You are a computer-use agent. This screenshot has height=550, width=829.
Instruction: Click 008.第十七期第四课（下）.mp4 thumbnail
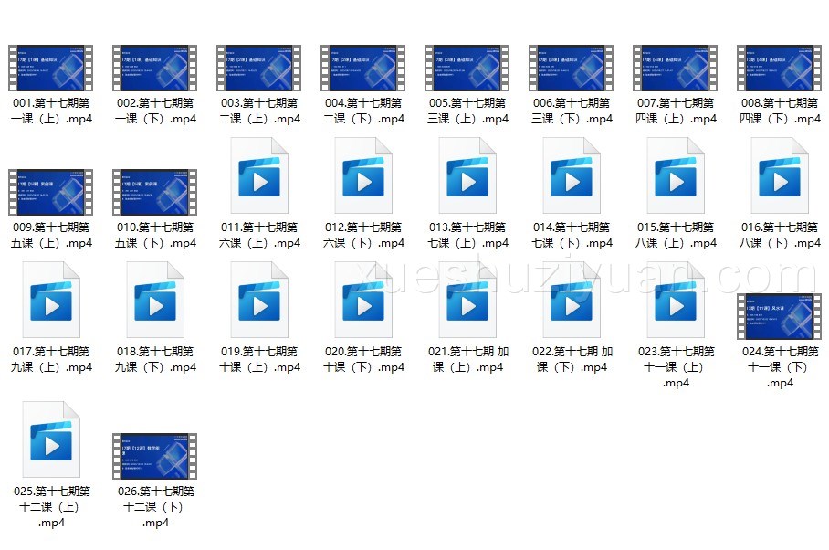[780, 68]
